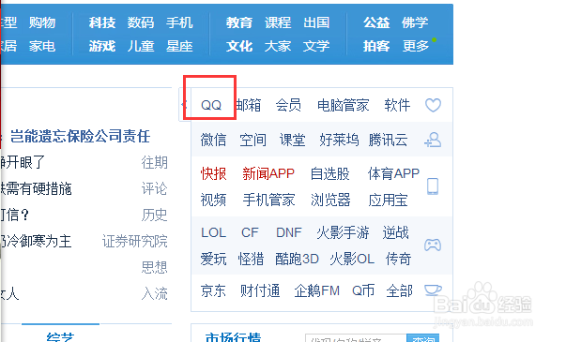Select 游戏 in the top navigation

point(102,46)
